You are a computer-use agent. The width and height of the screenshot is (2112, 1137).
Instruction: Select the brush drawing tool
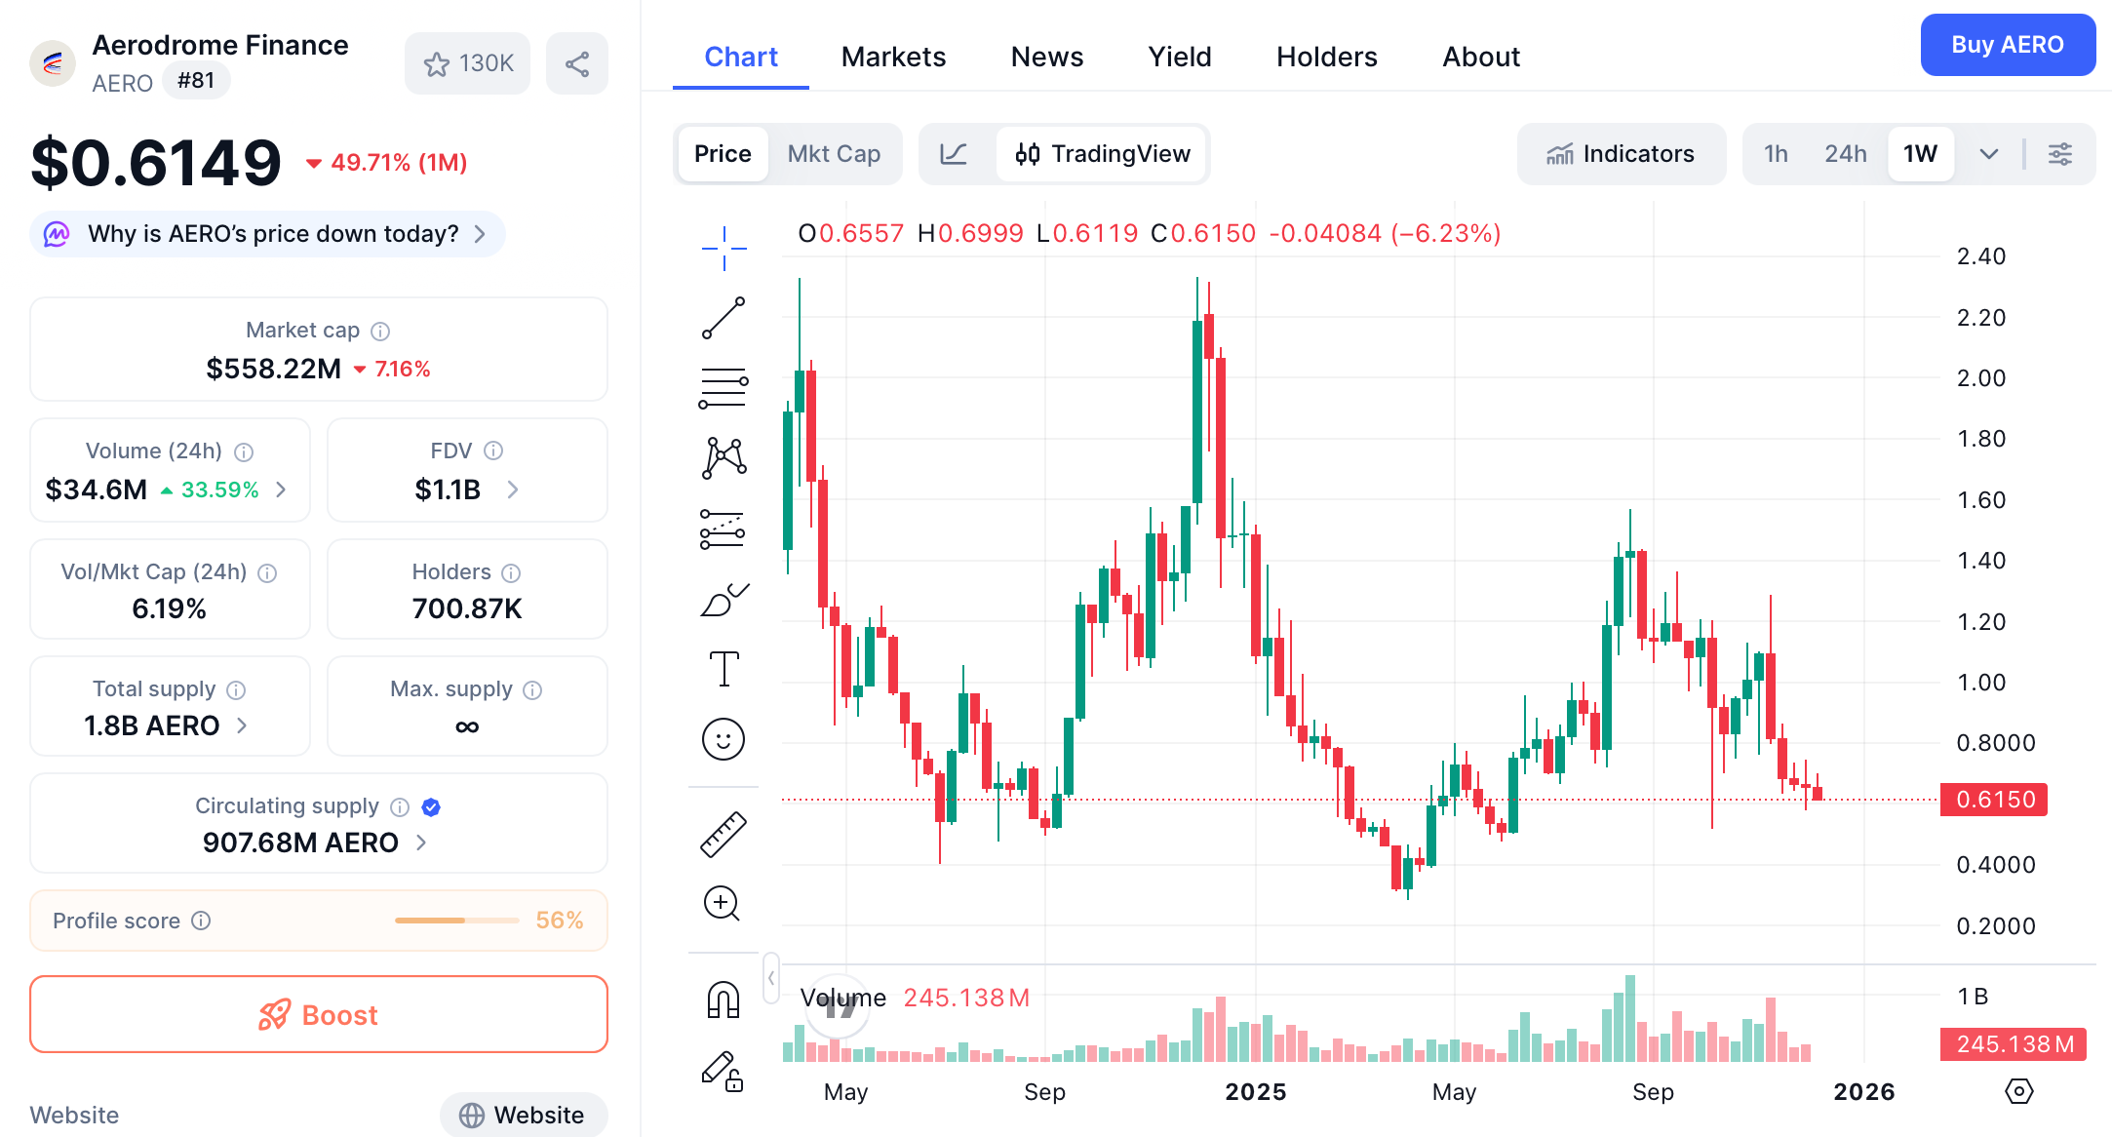(x=722, y=599)
